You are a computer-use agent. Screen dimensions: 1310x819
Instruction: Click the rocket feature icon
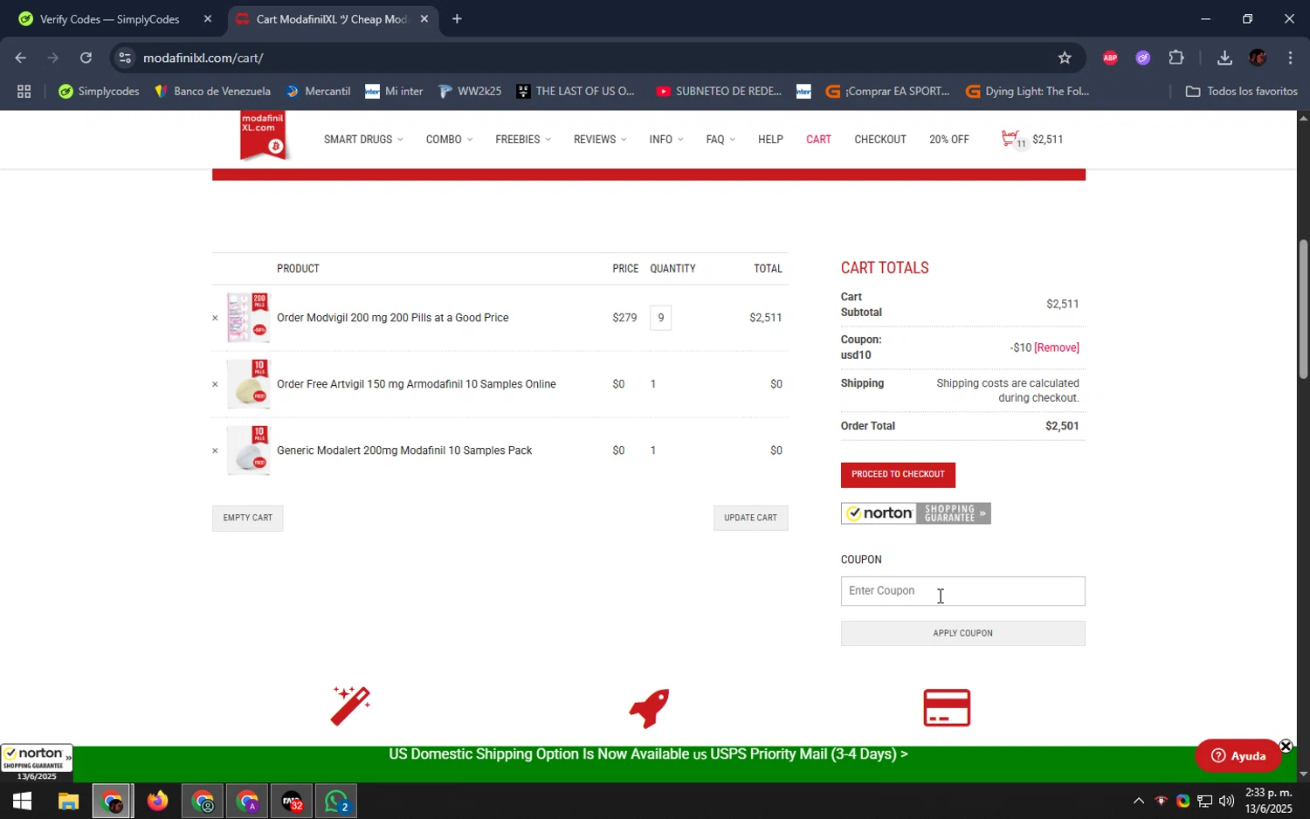tap(649, 707)
